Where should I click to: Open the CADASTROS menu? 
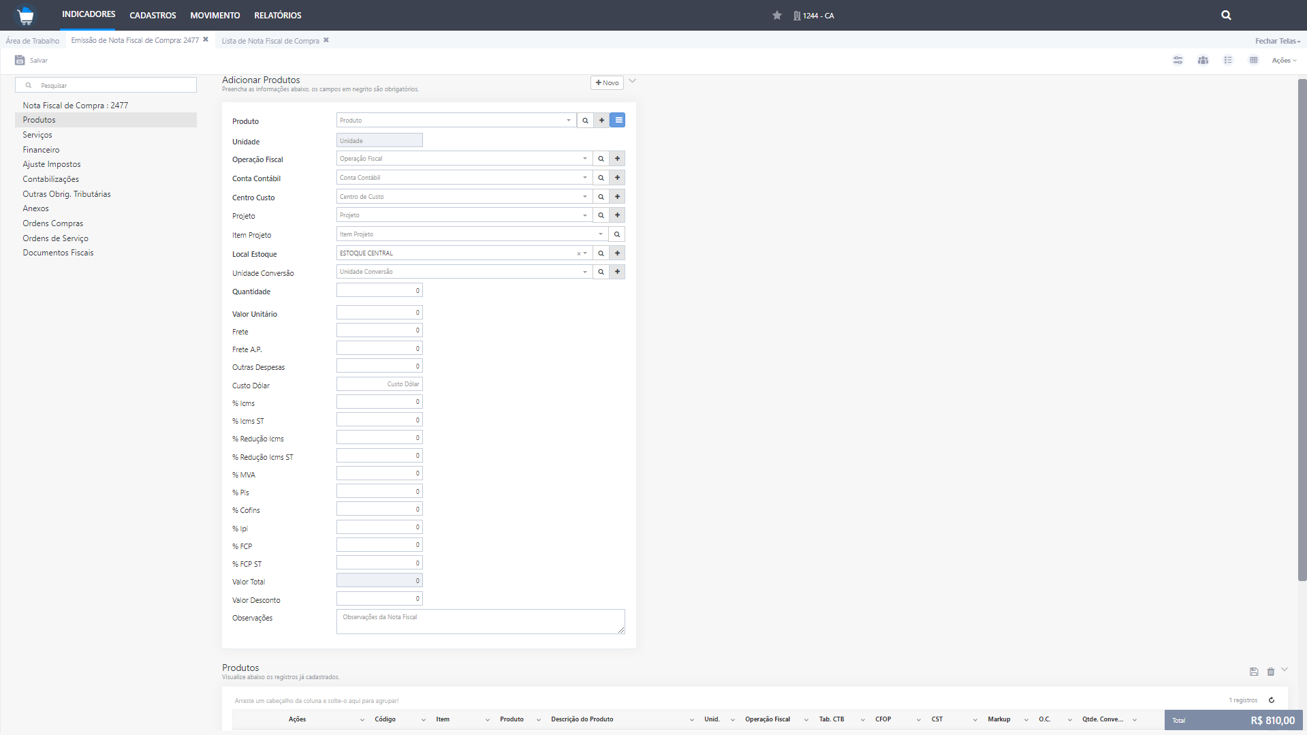click(153, 15)
